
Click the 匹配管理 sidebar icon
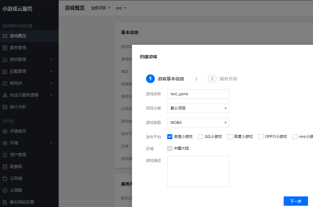(5, 72)
